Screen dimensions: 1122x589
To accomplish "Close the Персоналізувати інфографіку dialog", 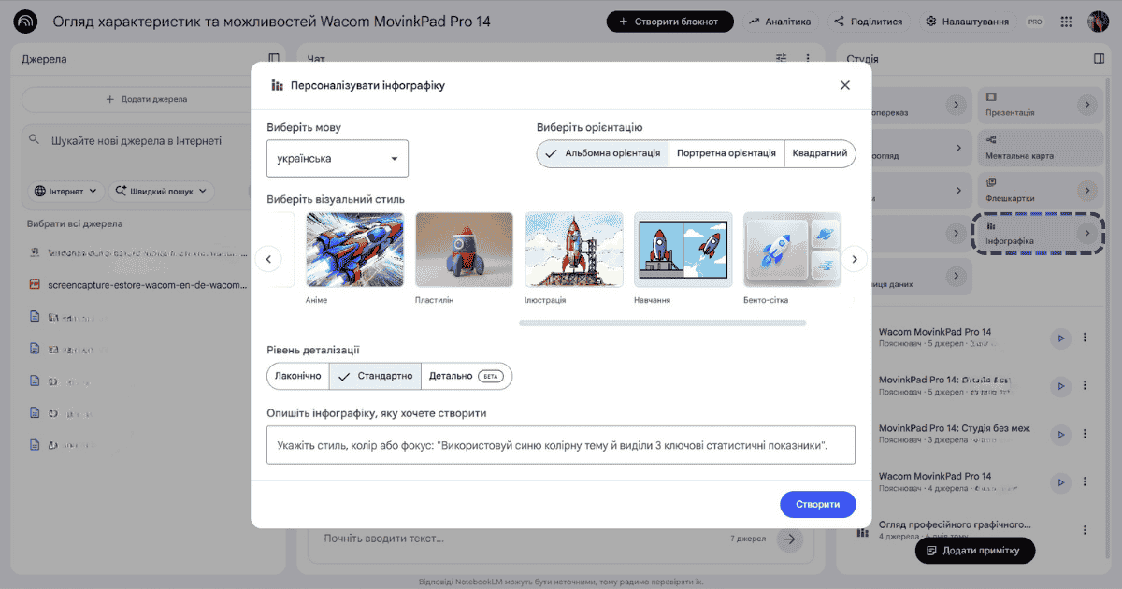I will coord(844,85).
